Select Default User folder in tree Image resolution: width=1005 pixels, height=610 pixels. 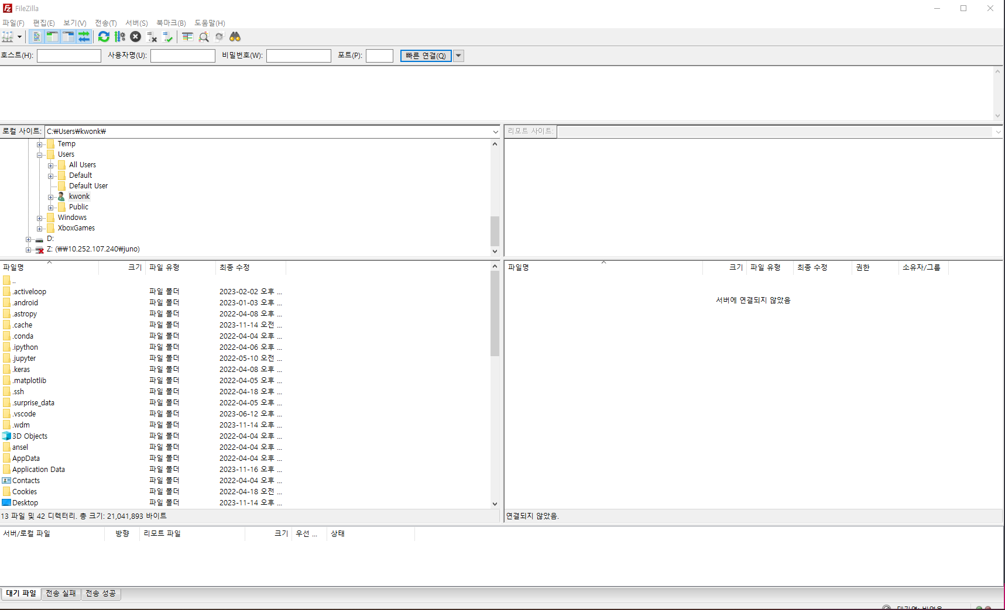88,186
